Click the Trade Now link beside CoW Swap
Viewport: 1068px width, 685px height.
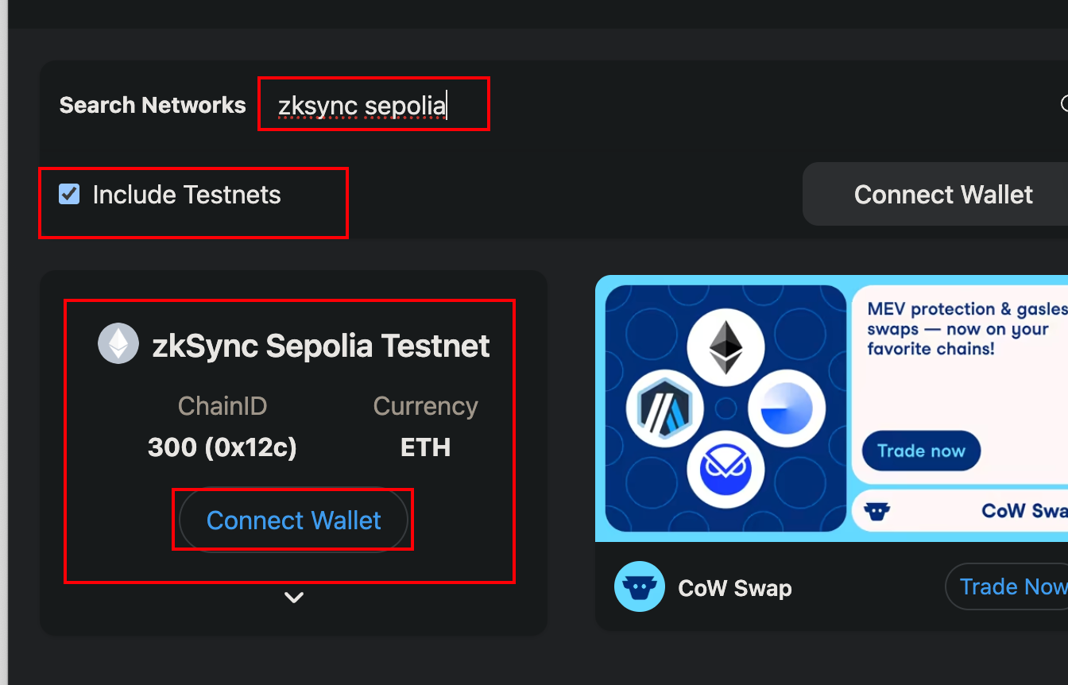(x=1008, y=586)
